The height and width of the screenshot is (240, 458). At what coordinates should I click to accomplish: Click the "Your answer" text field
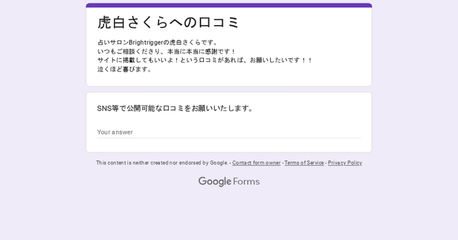coord(229,132)
